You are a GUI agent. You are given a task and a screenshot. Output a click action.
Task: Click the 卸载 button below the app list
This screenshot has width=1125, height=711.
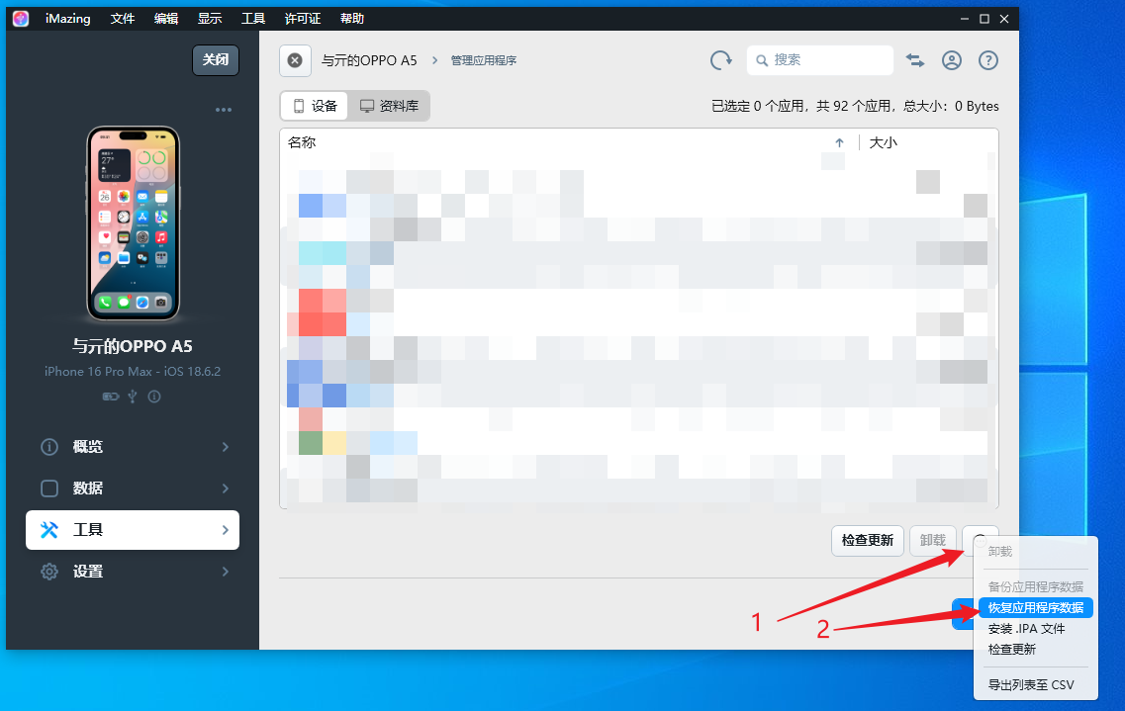click(x=933, y=540)
